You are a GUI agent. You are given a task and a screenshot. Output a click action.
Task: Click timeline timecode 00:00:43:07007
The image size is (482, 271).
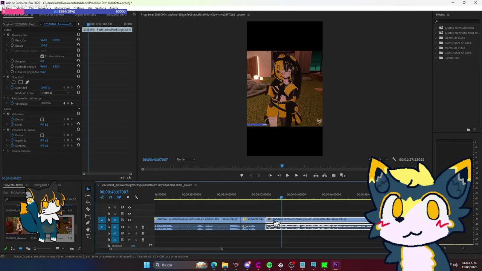point(114,192)
